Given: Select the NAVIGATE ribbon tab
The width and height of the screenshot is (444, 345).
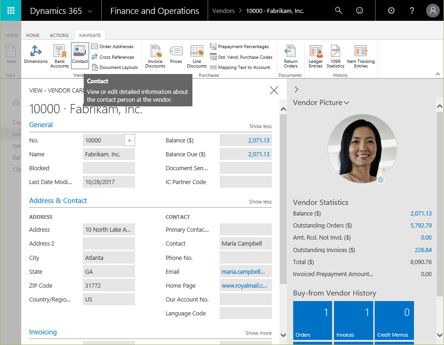Looking at the screenshot, I should [90, 36].
